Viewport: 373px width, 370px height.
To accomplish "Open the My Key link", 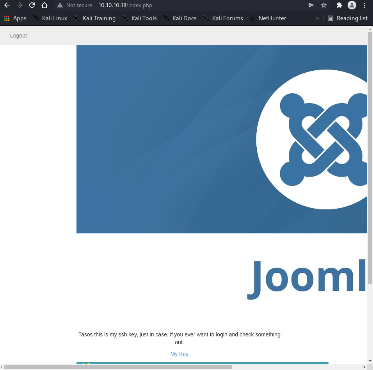I will 179,354.
